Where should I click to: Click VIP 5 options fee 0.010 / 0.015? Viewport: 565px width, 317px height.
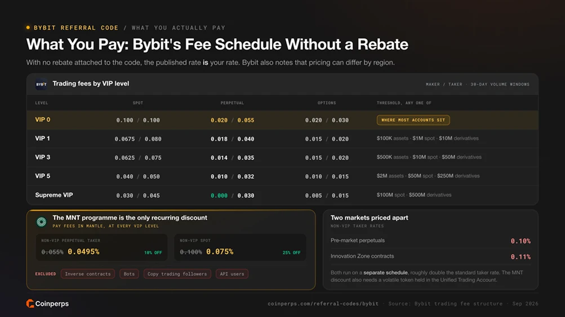[327, 176]
